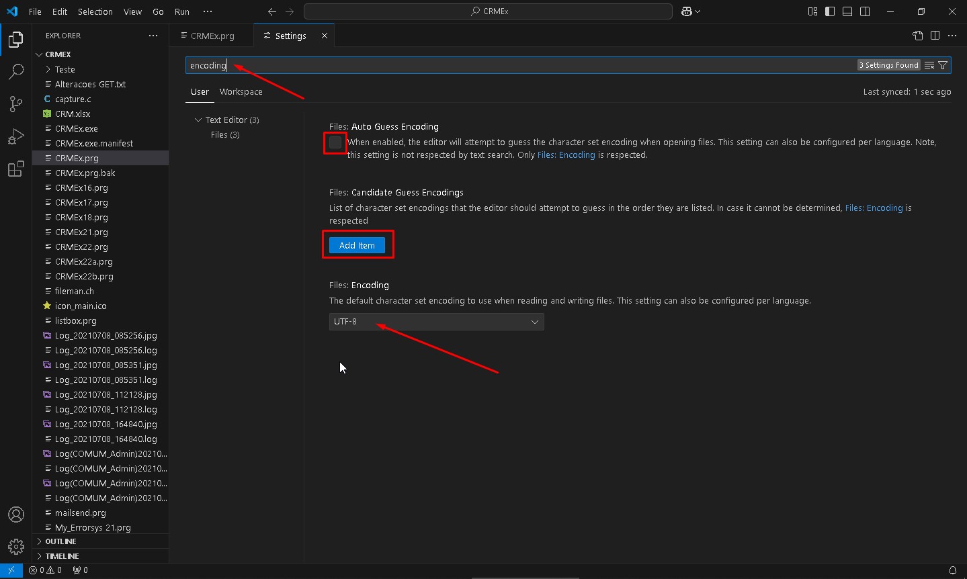
Task: Switch to the Workspace settings tab
Action: pos(241,92)
